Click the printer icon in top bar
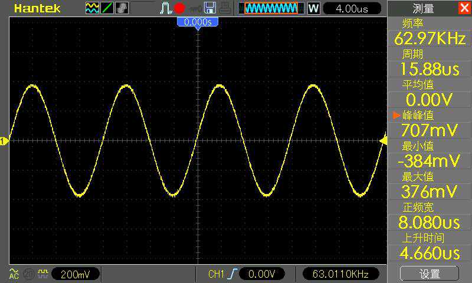This screenshot has height=283, width=472. [225, 8]
